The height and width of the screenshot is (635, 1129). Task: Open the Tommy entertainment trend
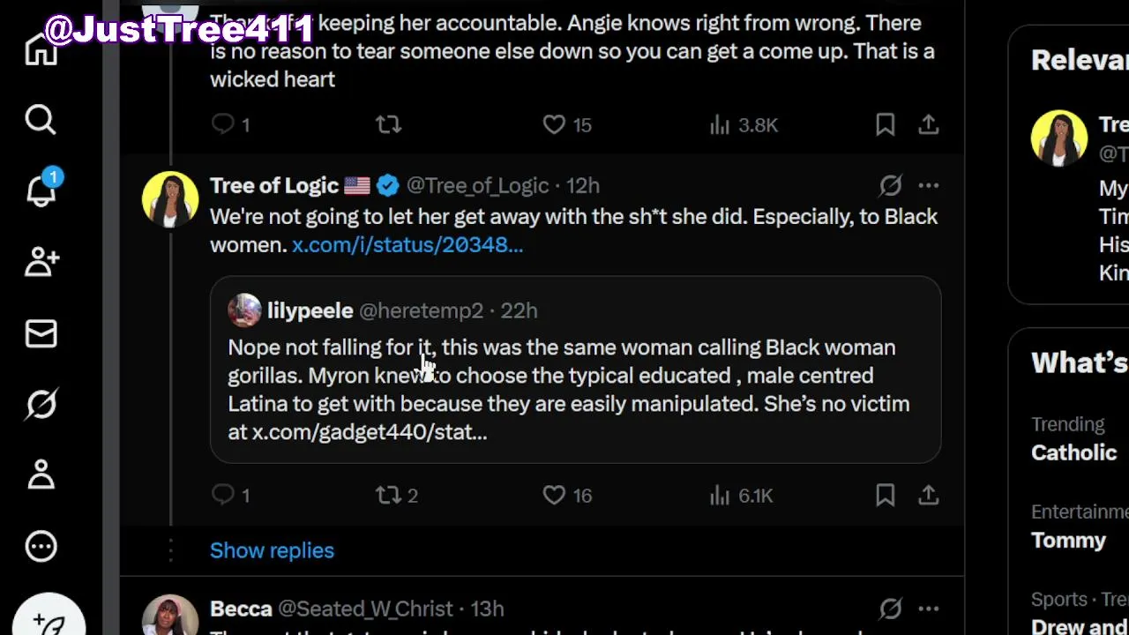[1068, 540]
